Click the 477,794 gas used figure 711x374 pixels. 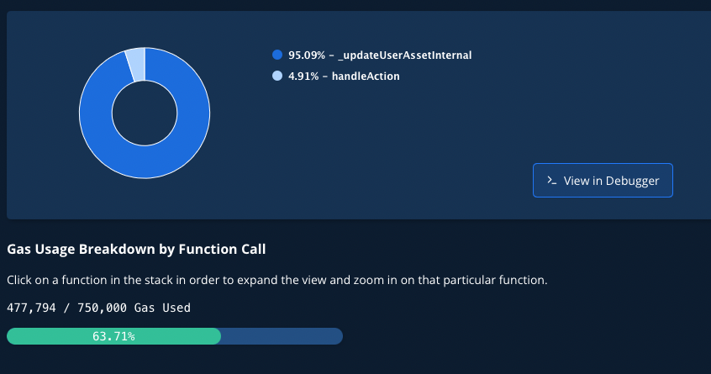coord(31,308)
